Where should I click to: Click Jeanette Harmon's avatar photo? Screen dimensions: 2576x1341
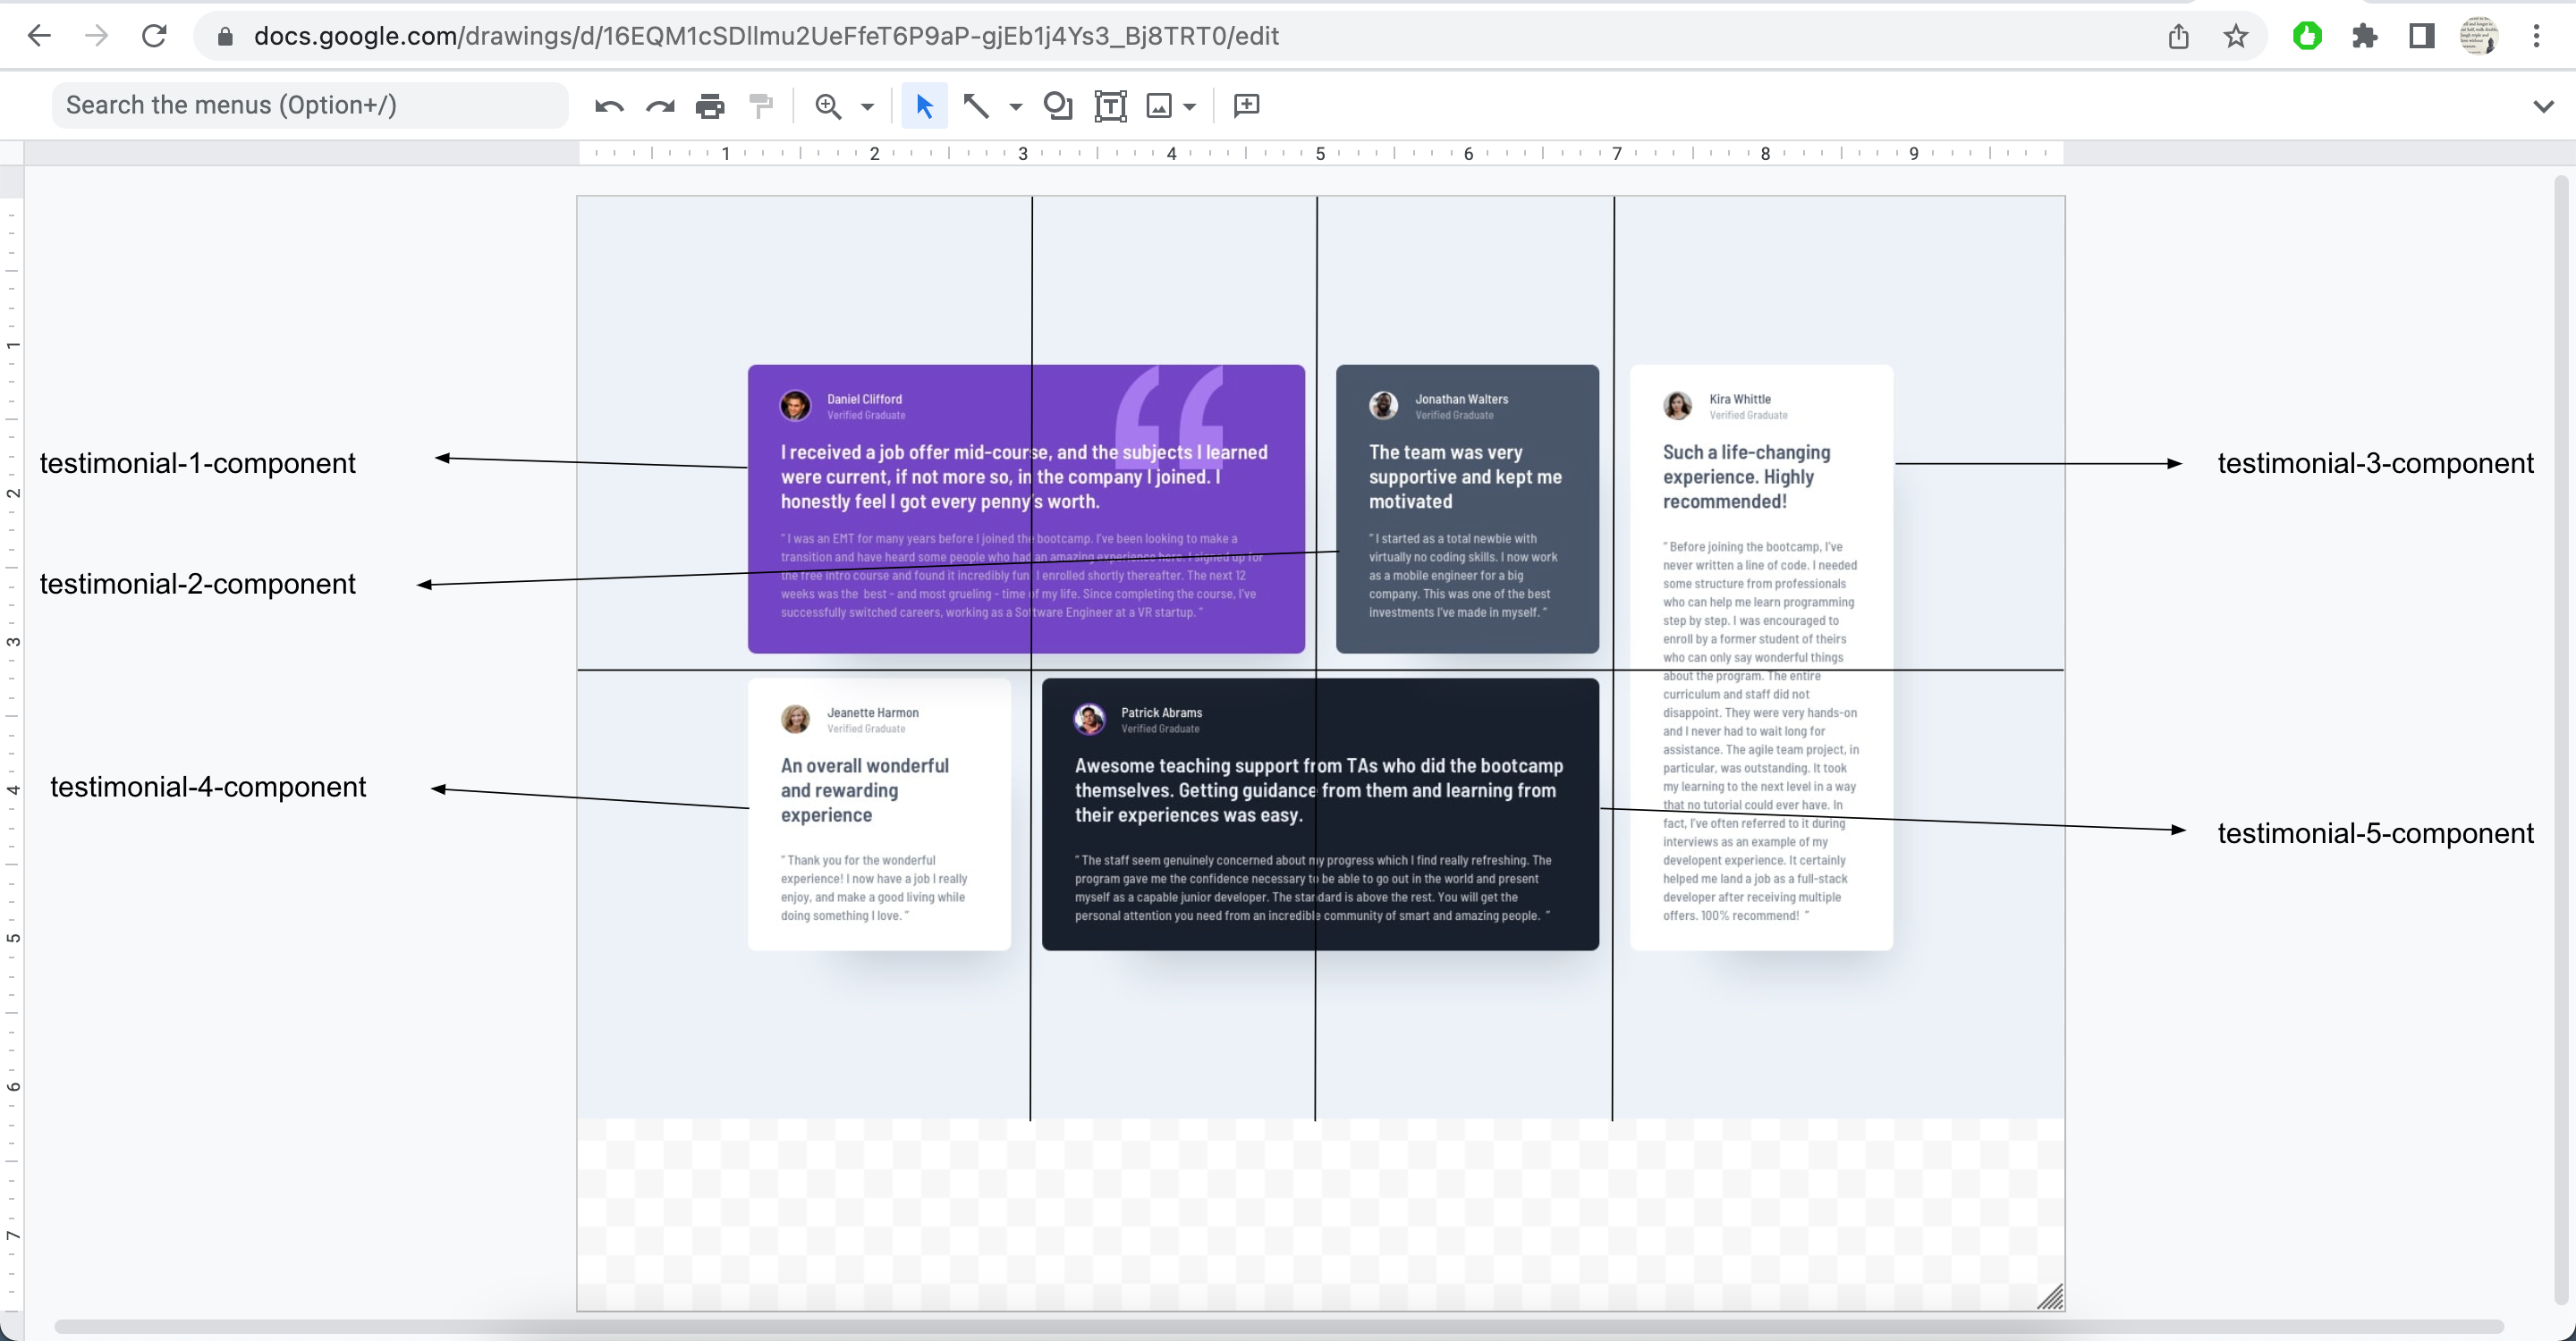point(796,720)
